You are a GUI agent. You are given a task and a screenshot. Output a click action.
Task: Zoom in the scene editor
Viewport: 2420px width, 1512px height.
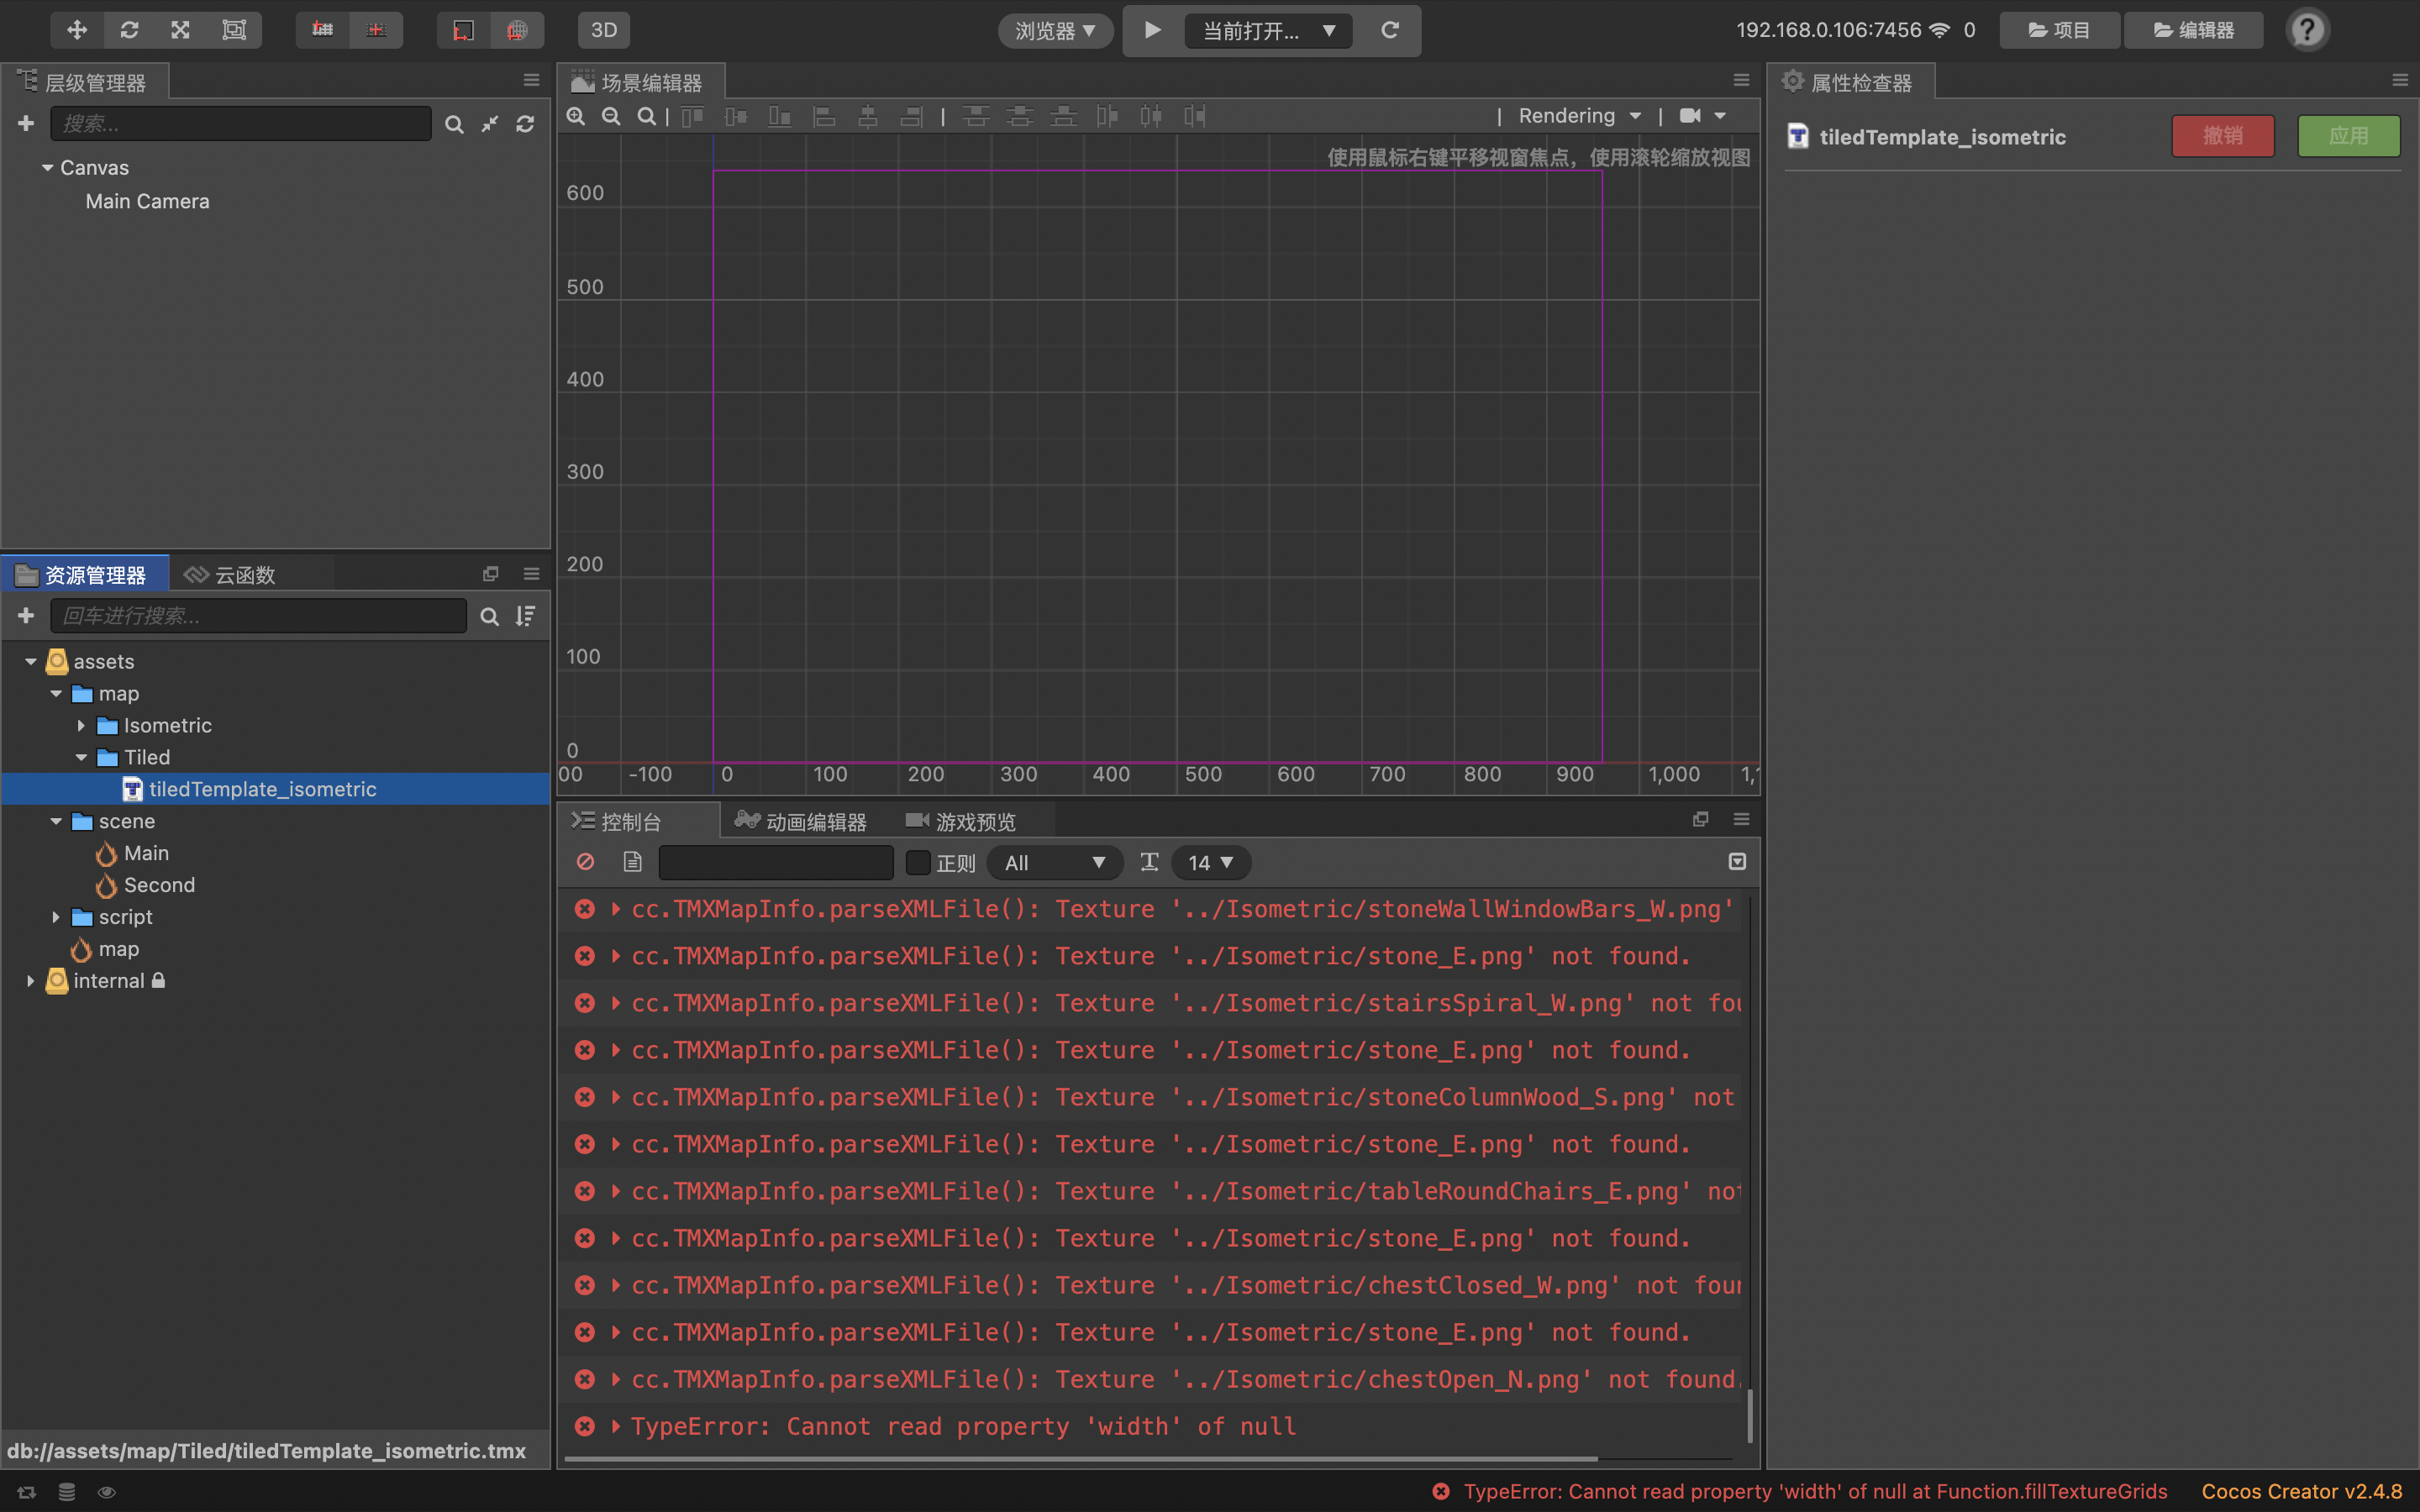click(x=576, y=116)
